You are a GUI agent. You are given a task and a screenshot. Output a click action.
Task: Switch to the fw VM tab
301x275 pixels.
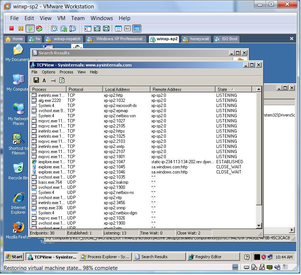(35, 39)
